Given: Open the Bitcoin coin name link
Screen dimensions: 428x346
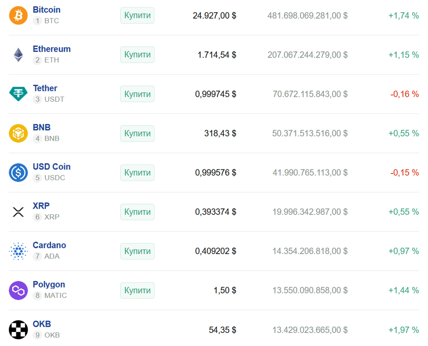Looking at the screenshot, I should click(46, 10).
